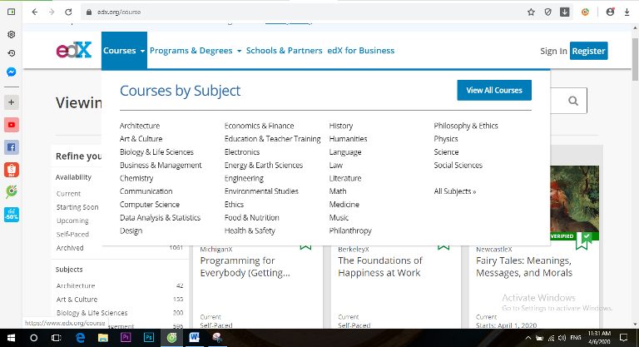Open File Explorer from taskbar
Image resolution: width=639 pixels, height=347 pixels.
tap(102, 338)
